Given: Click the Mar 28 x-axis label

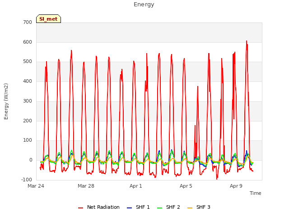Looking at the screenshot, I should pyautogui.click(x=86, y=186).
